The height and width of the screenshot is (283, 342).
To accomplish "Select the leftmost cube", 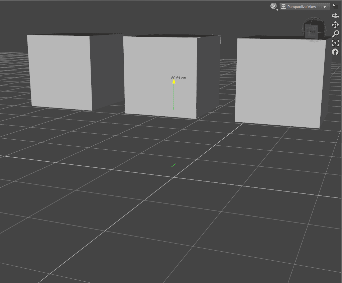I will tap(60, 72).
